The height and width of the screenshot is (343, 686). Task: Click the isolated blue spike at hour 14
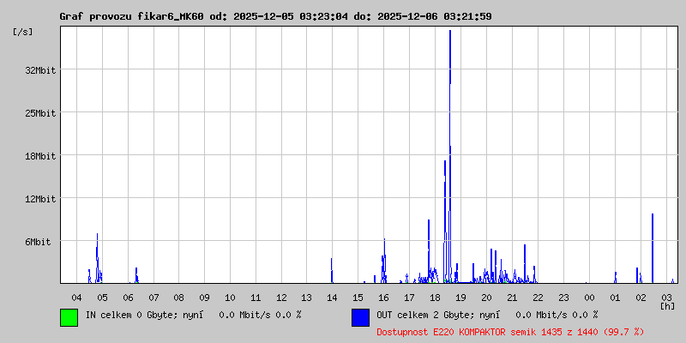point(331,270)
